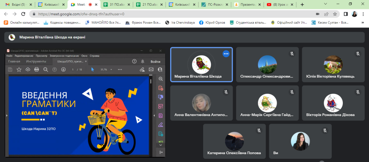Bookmark this page with Chrome's star icon
Viewport: 369px width, 162px height.
coord(335,14)
